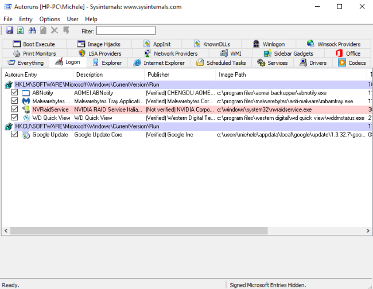Open the KnownDLLs tab

click(x=212, y=44)
